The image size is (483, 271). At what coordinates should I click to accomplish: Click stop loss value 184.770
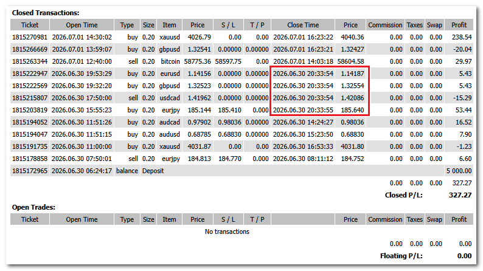[229, 159]
